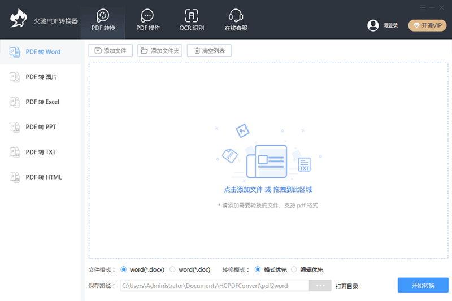Image resolution: width=452 pixels, height=301 pixels.
Task: Open the PDF 转换 tab icon
Action: pos(103,16)
